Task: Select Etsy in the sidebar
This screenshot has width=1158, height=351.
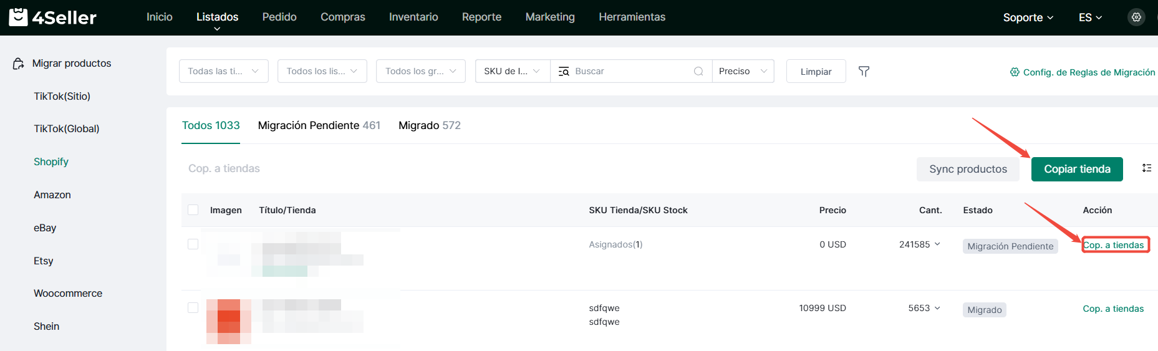Action: pos(44,261)
